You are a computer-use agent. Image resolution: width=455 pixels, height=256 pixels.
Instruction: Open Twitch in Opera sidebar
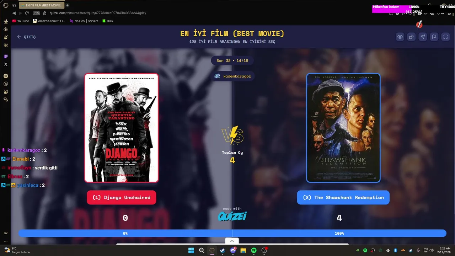click(x=6, y=57)
